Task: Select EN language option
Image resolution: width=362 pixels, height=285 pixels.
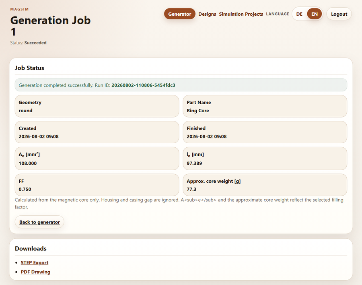Action: click(x=314, y=14)
